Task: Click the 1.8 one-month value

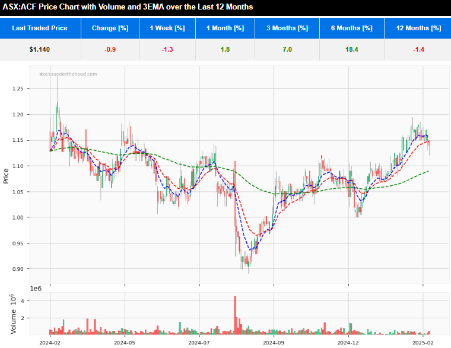Action: (225, 49)
